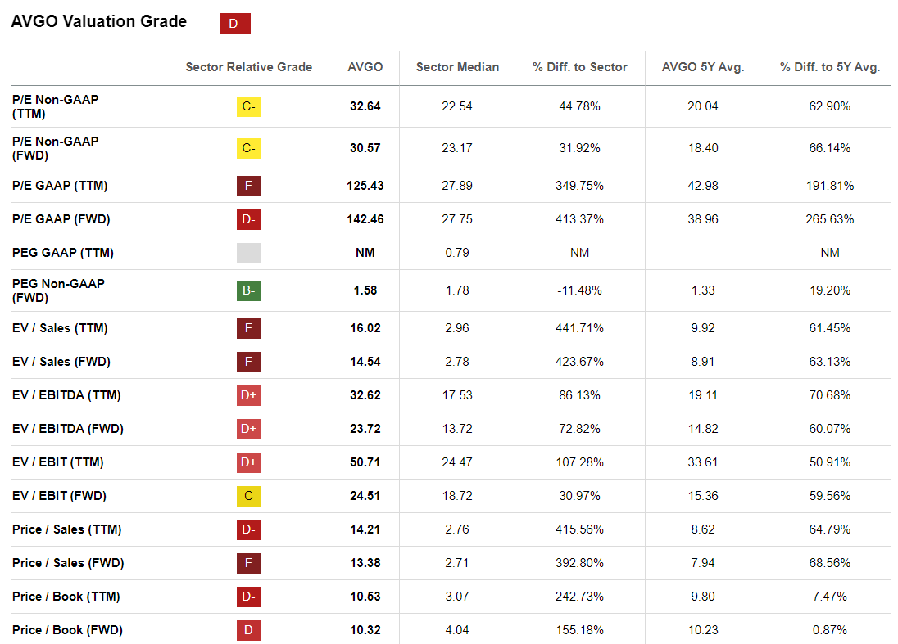Click the gray dash badge for PEG GAAP (TTM)
Viewport: 898px width, 644px height.
(x=249, y=253)
